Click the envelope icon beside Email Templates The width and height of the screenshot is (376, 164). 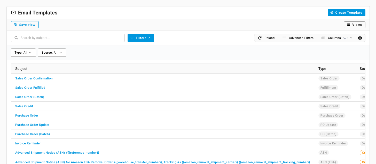click(13, 12)
